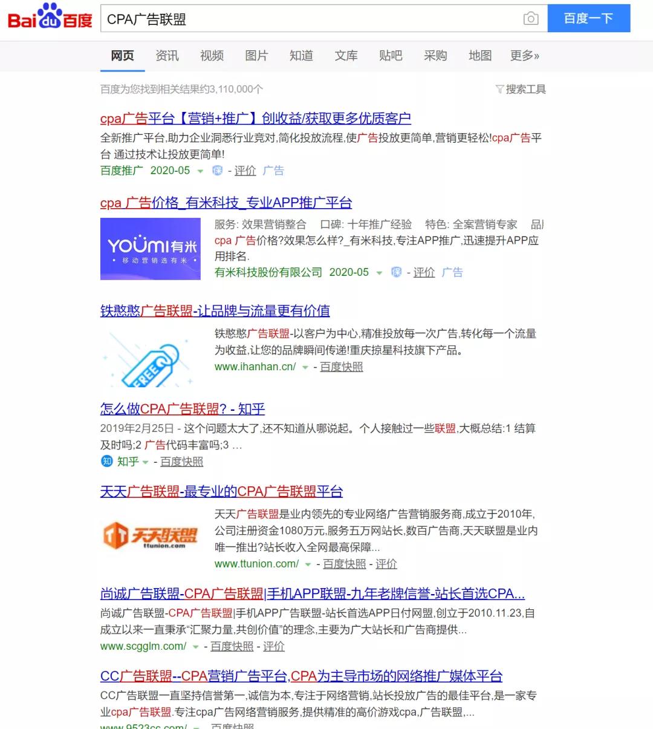Open the 更多 tab menu

click(524, 56)
